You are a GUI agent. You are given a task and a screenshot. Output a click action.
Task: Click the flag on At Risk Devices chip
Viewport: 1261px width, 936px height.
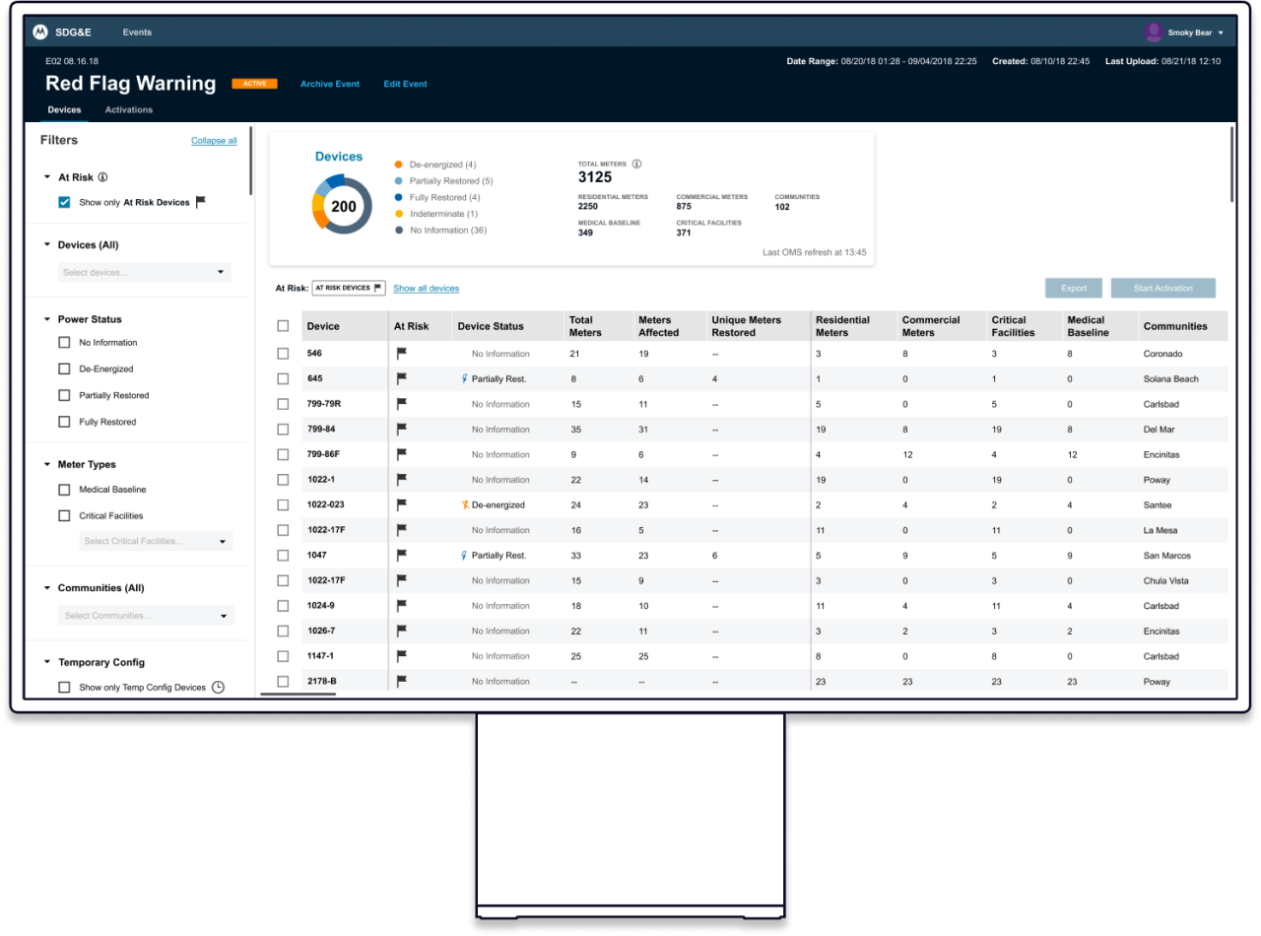[x=378, y=289]
